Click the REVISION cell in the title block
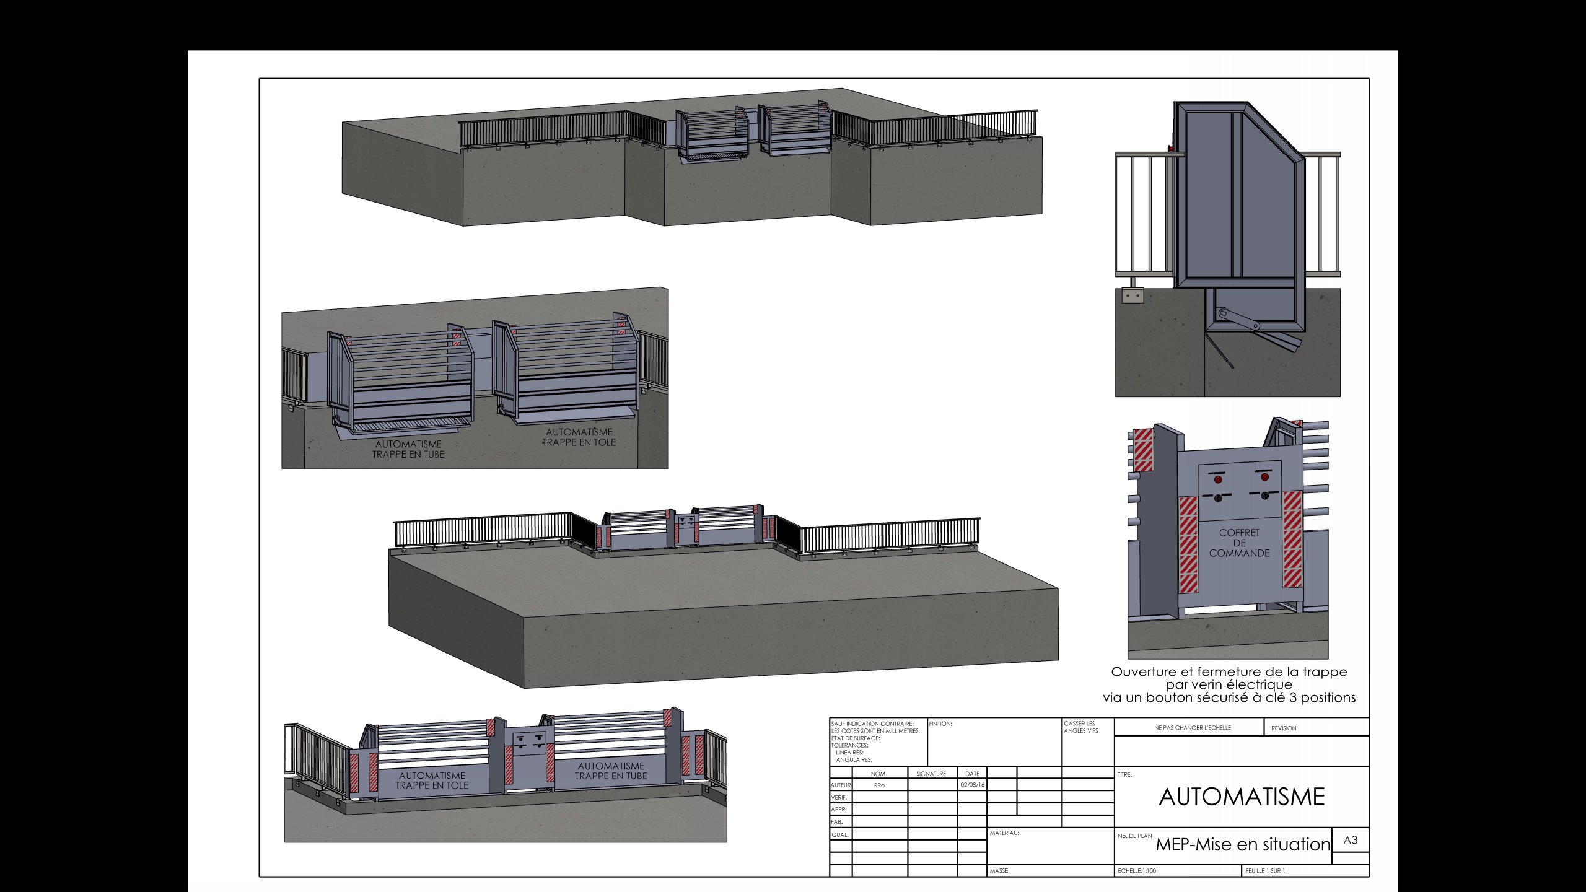The height and width of the screenshot is (892, 1586). click(x=1284, y=728)
